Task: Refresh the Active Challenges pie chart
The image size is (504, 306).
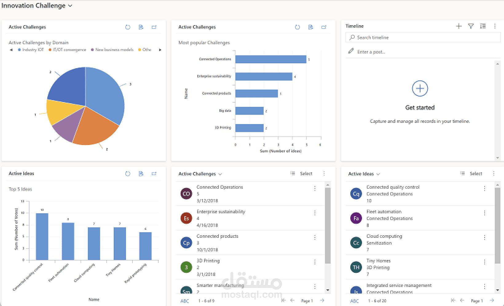Action: [x=128, y=27]
